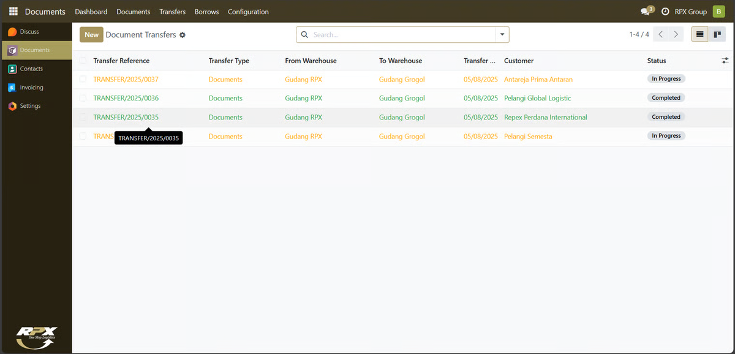This screenshot has height=354, width=735.
Task: Select all rows with header checkbox
Action: (83, 61)
